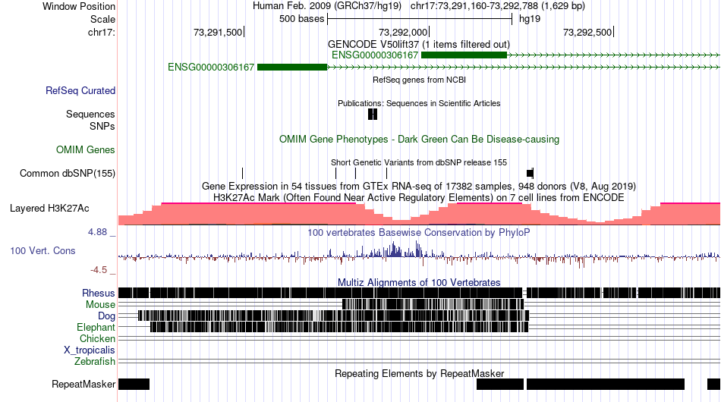Click the SNPs track label
Viewport: 721px width, 402px height.
(102, 126)
